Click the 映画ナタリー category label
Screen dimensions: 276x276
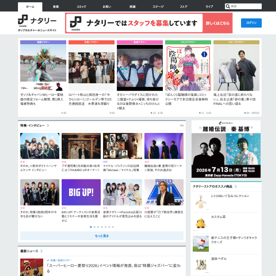tap(43, 42)
